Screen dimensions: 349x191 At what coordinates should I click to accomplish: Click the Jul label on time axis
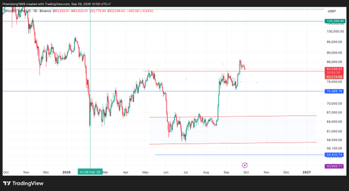(186, 173)
